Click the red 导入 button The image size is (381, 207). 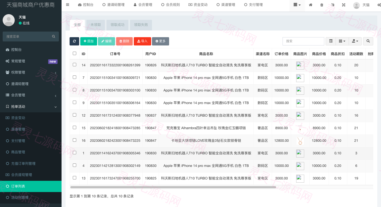pos(142,41)
